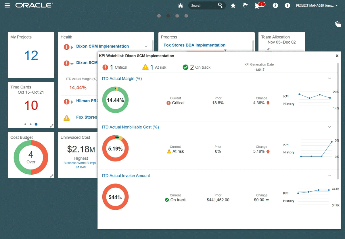
Task: Open Fox Stores BDA Implementation link in Progress
Action: pyautogui.click(x=194, y=45)
